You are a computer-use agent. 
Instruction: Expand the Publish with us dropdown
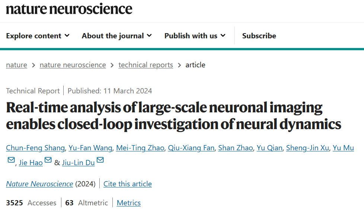tap(195, 36)
